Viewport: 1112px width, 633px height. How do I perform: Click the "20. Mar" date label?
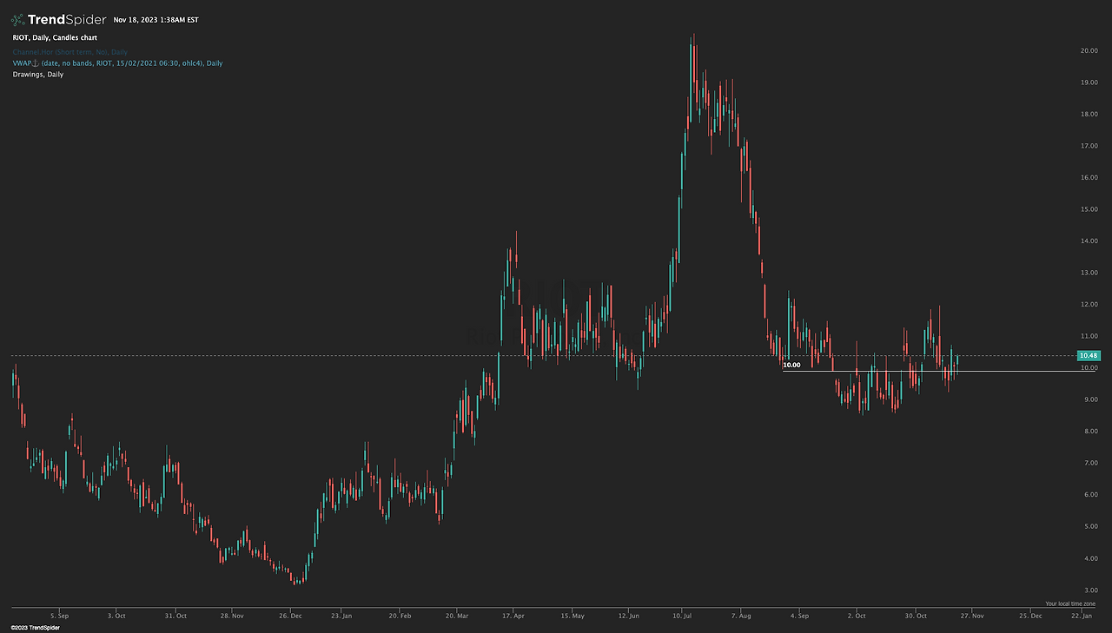coord(457,616)
